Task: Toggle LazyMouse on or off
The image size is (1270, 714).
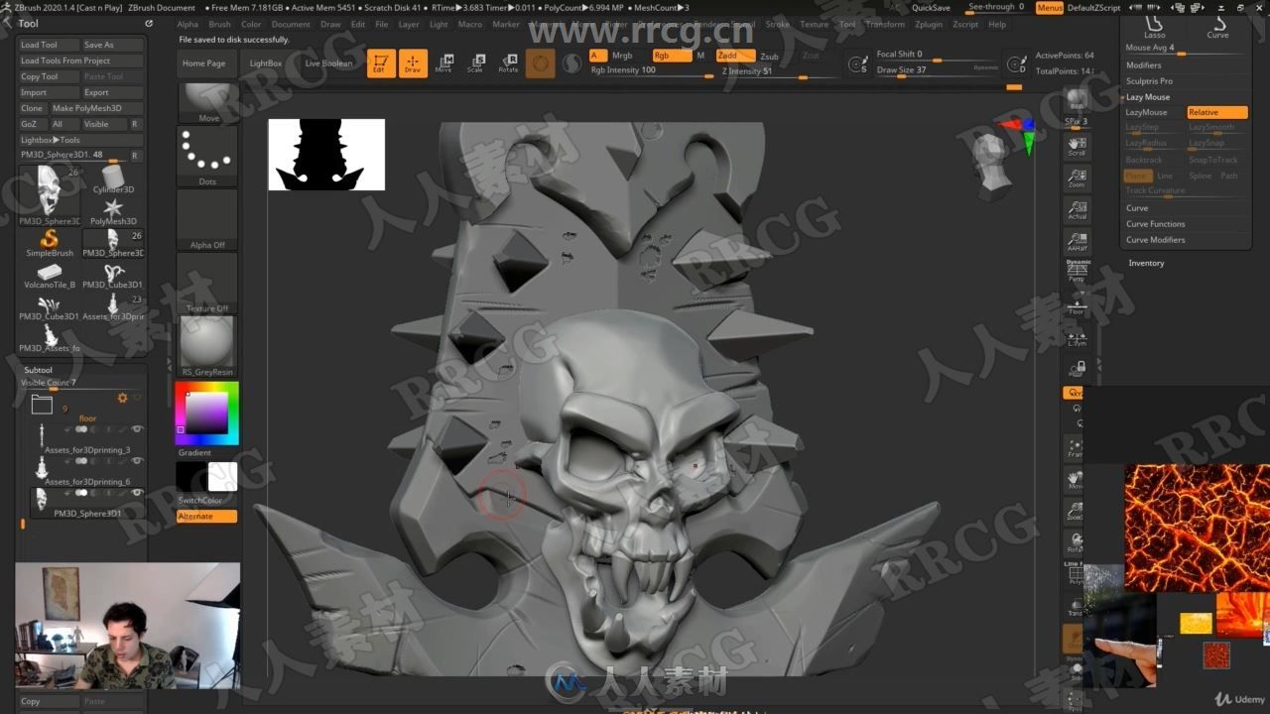Action: [x=1154, y=112]
